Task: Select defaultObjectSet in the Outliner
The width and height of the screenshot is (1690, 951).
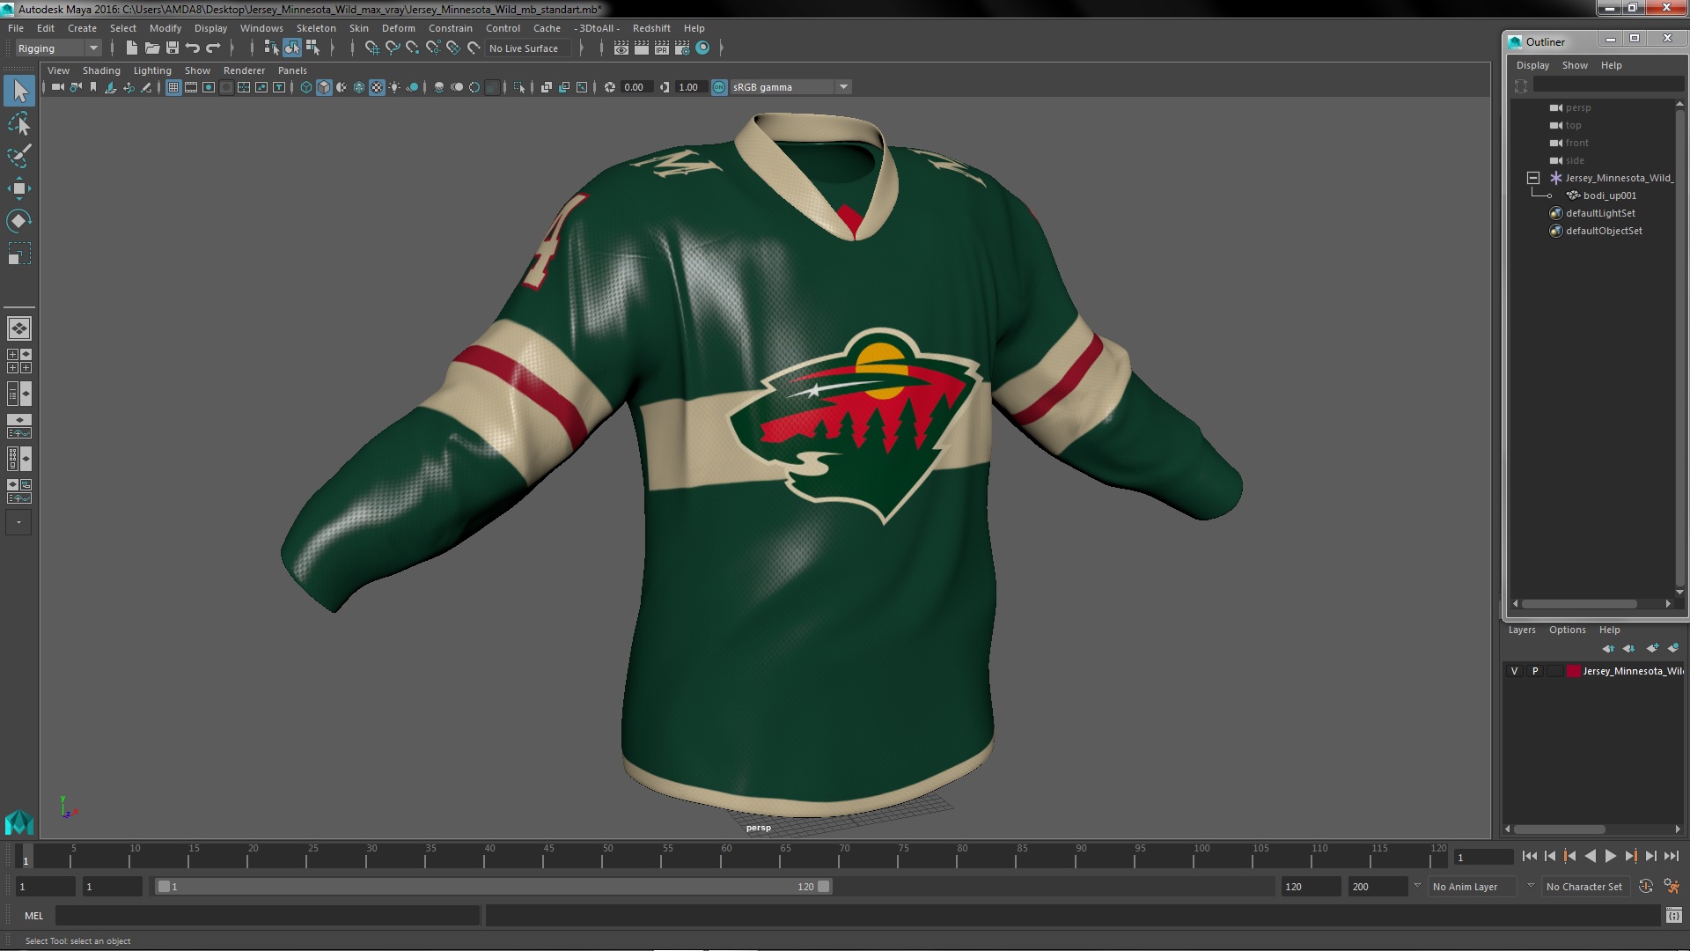Action: (1604, 231)
